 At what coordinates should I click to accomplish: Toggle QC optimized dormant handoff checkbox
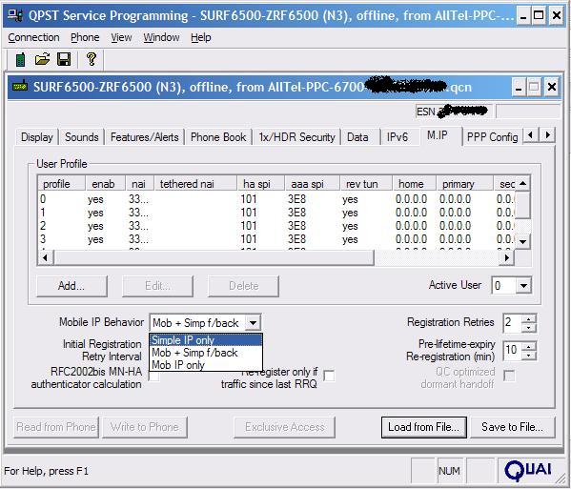[x=509, y=376]
